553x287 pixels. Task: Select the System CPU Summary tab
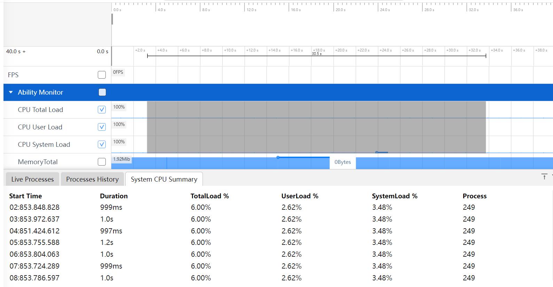(x=164, y=179)
